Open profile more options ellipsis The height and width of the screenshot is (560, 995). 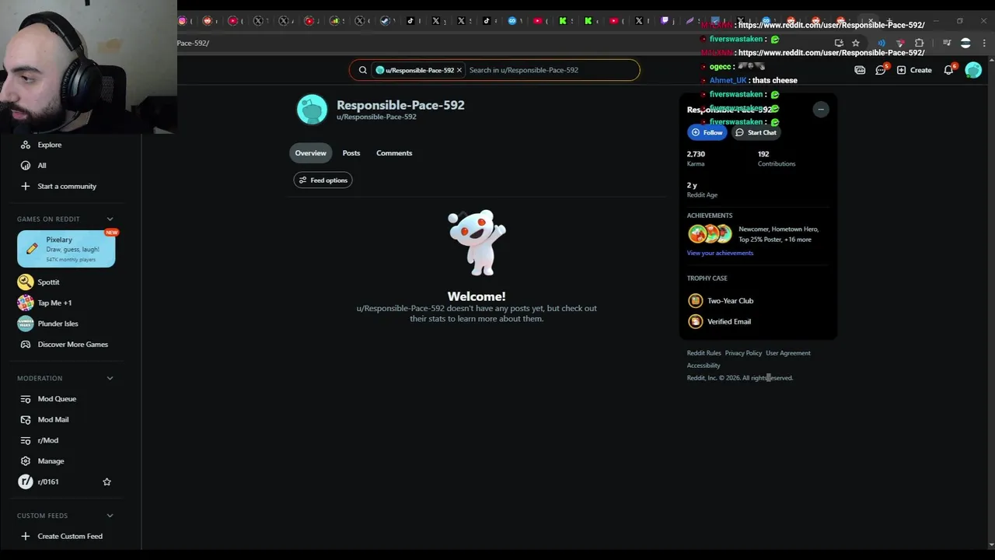[821, 110]
